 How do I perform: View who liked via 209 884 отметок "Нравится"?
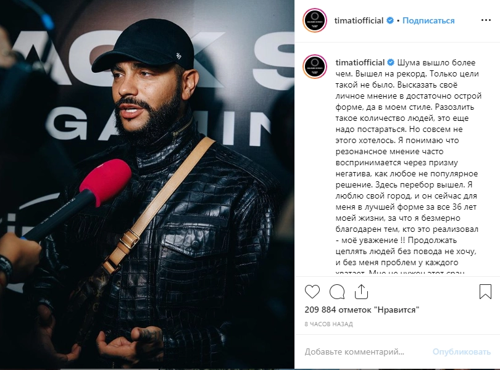click(x=362, y=310)
